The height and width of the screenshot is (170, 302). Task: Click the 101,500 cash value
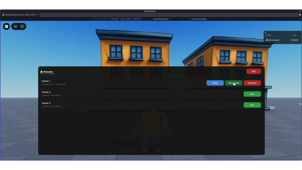[294, 40]
